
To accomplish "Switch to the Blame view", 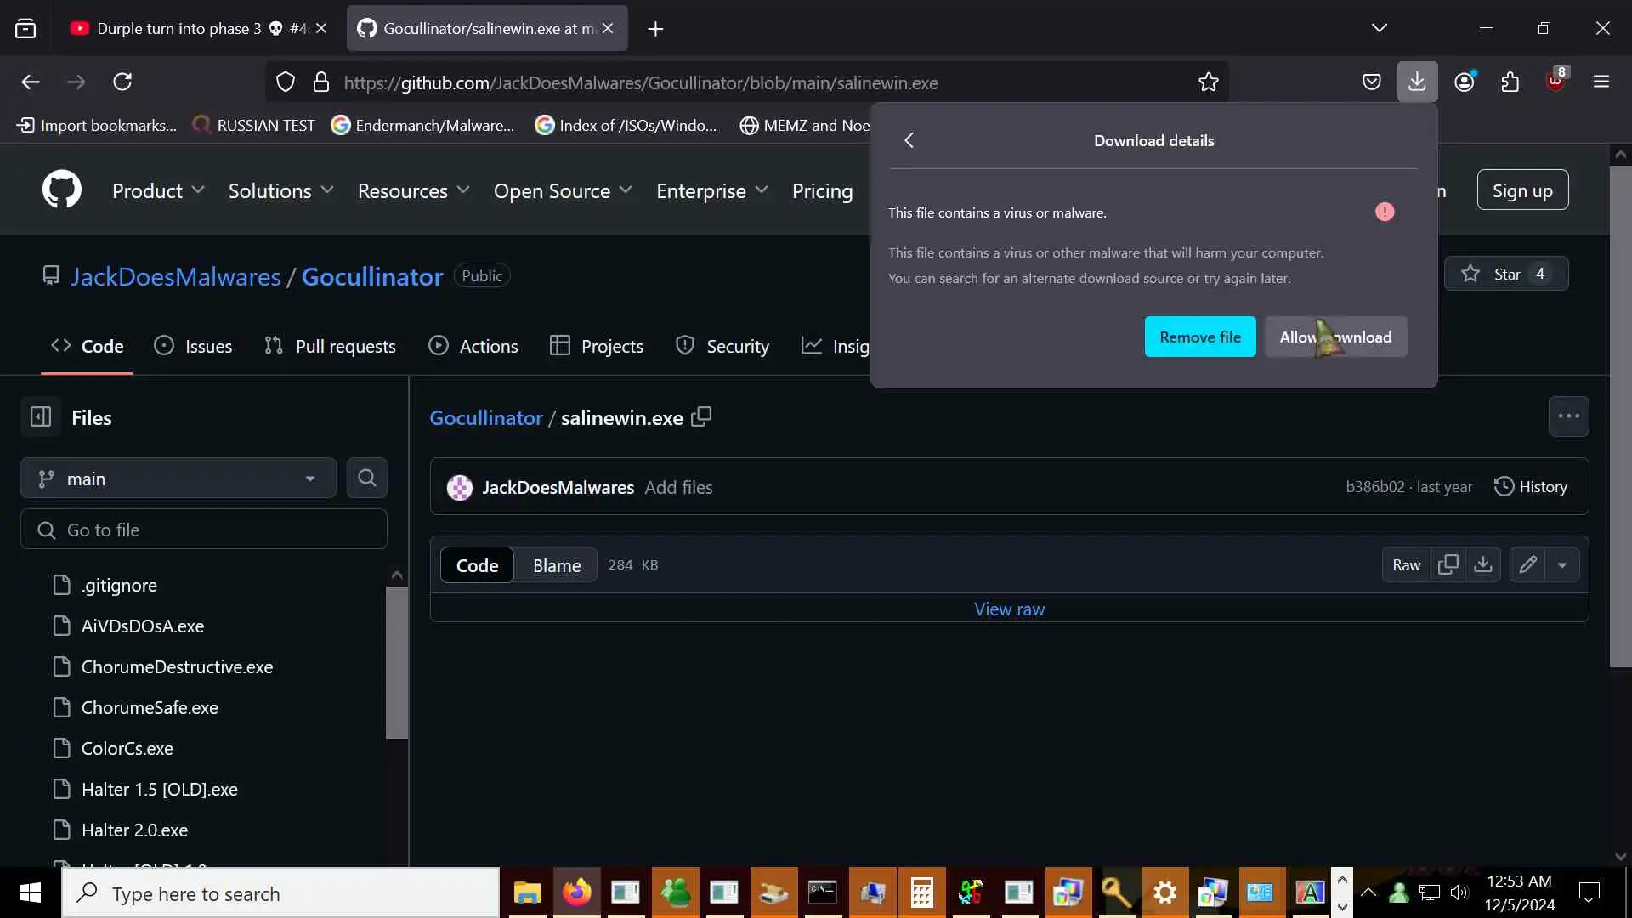I will click(557, 565).
